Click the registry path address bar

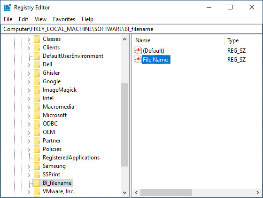[131, 29]
